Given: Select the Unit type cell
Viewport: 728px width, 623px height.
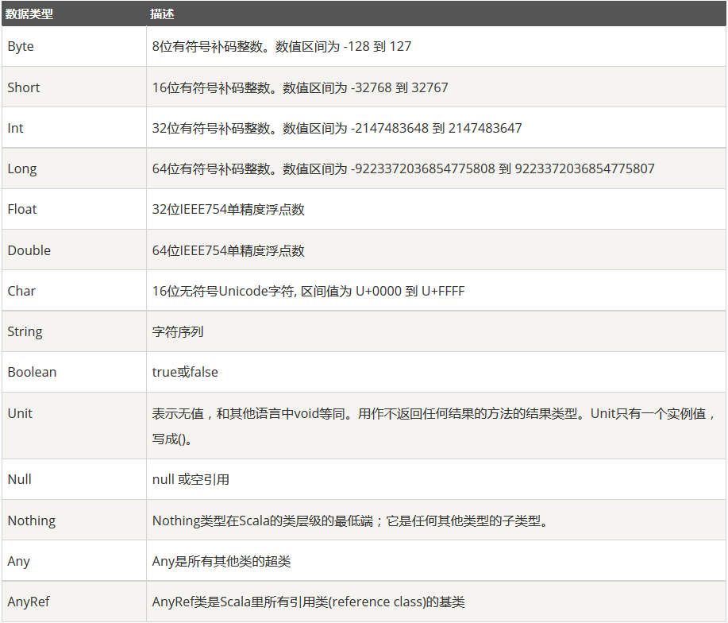Looking at the screenshot, I should tap(75, 426).
